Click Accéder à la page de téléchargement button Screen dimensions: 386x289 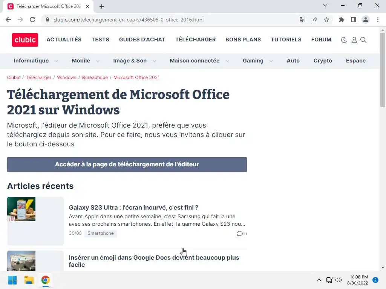click(127, 164)
